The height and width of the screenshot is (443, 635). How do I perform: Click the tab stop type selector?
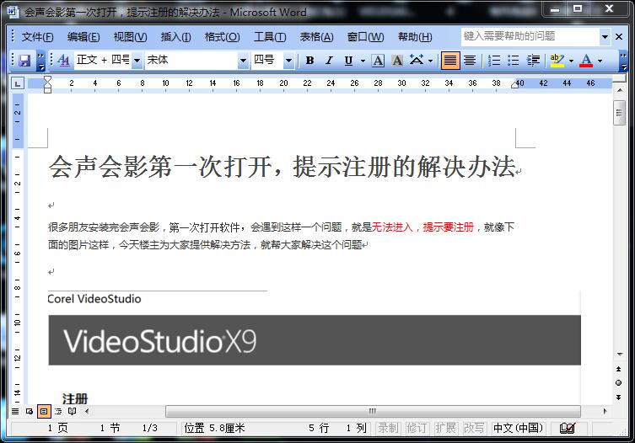18,83
